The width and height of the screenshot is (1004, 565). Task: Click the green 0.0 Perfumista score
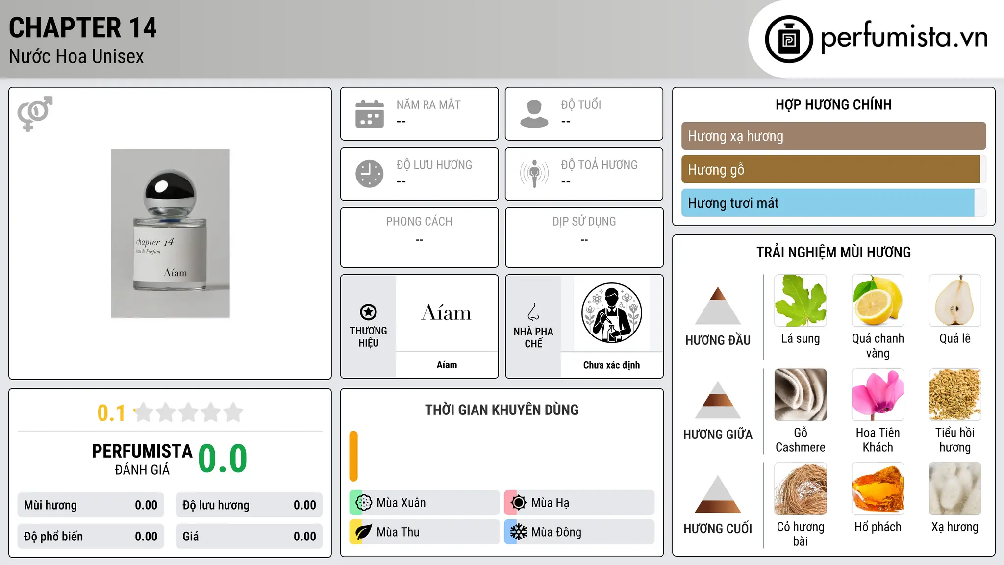click(x=223, y=459)
